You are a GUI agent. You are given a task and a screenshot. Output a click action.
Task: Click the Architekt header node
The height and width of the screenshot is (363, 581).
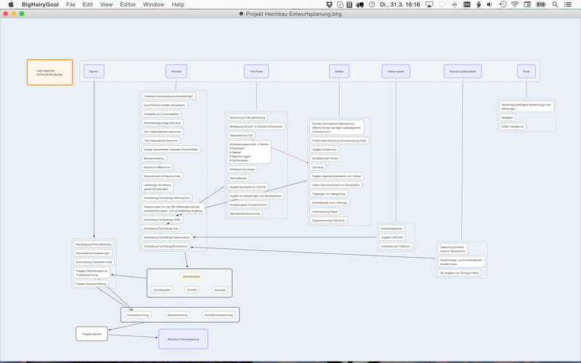[x=176, y=71]
